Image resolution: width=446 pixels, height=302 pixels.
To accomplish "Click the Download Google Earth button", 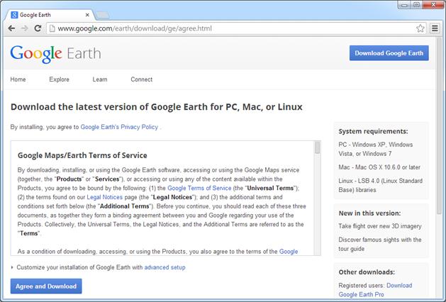I will coord(389,53).
